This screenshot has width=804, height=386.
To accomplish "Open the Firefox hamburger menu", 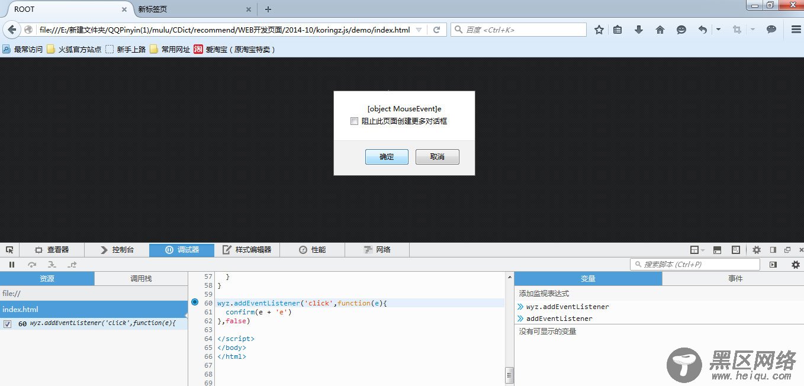I will [796, 30].
